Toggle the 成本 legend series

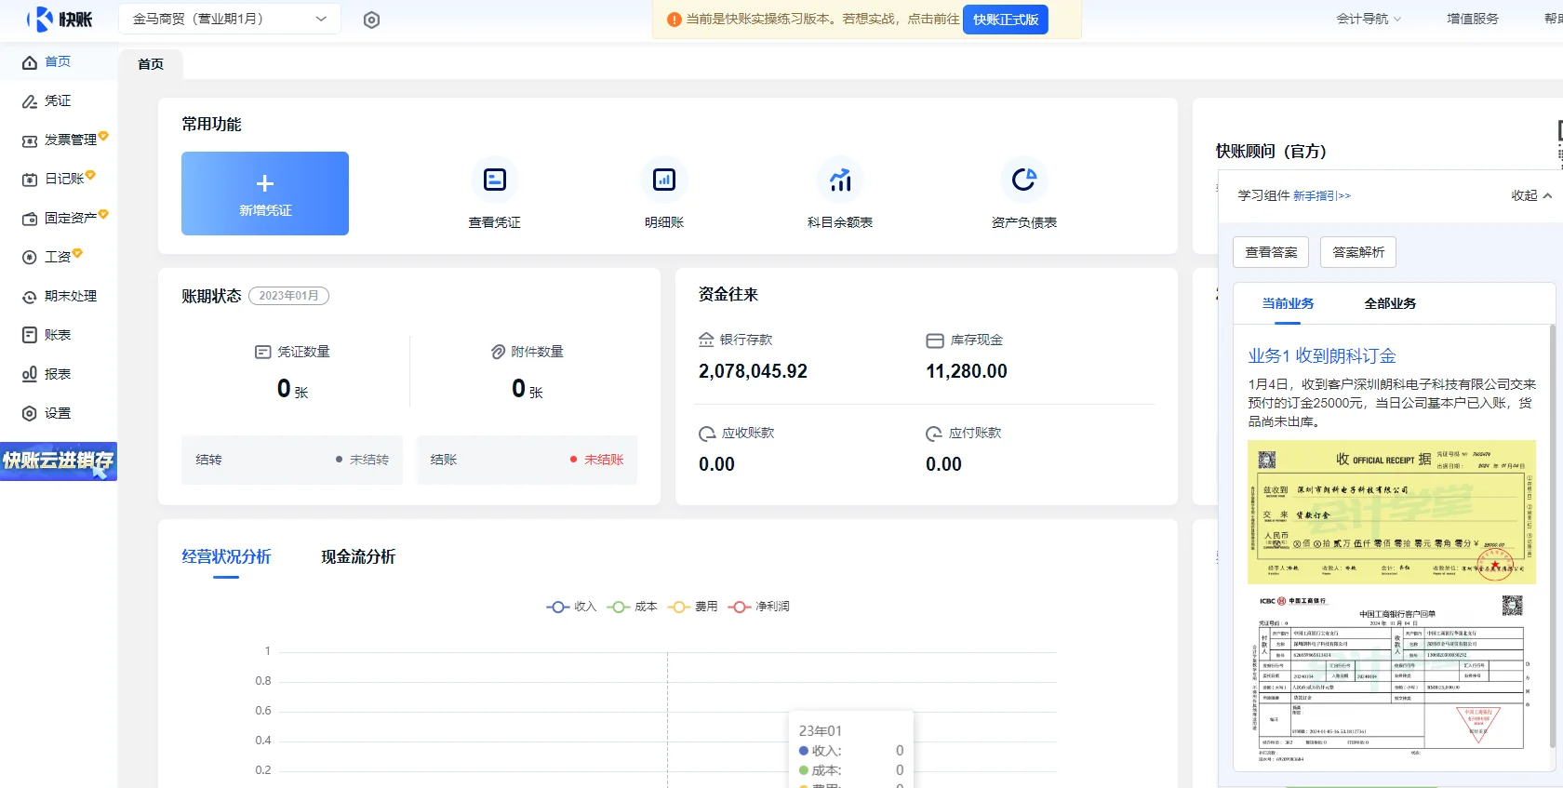633,607
